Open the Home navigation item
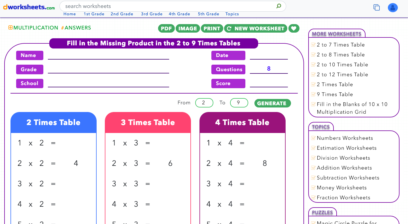Screen dimensions: 408x224 tap(70, 14)
